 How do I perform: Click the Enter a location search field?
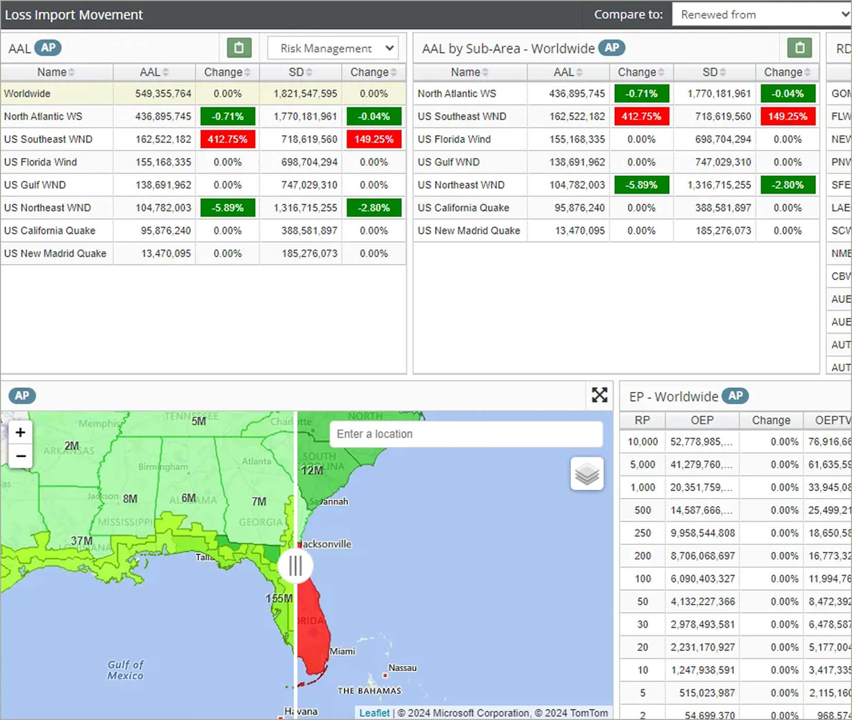point(466,434)
